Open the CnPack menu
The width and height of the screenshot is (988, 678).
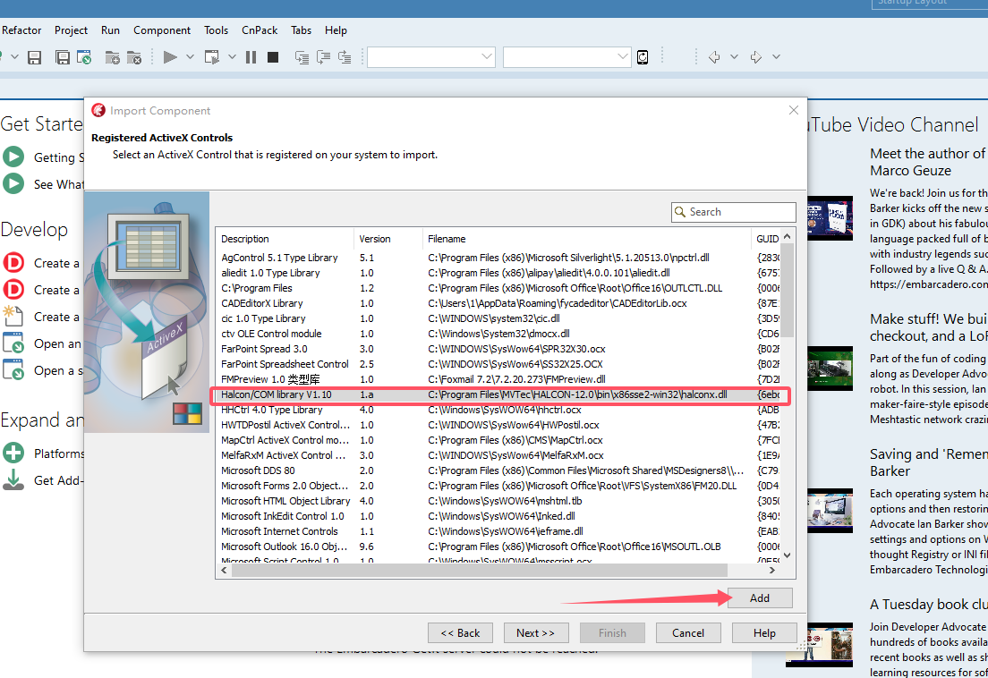[260, 30]
